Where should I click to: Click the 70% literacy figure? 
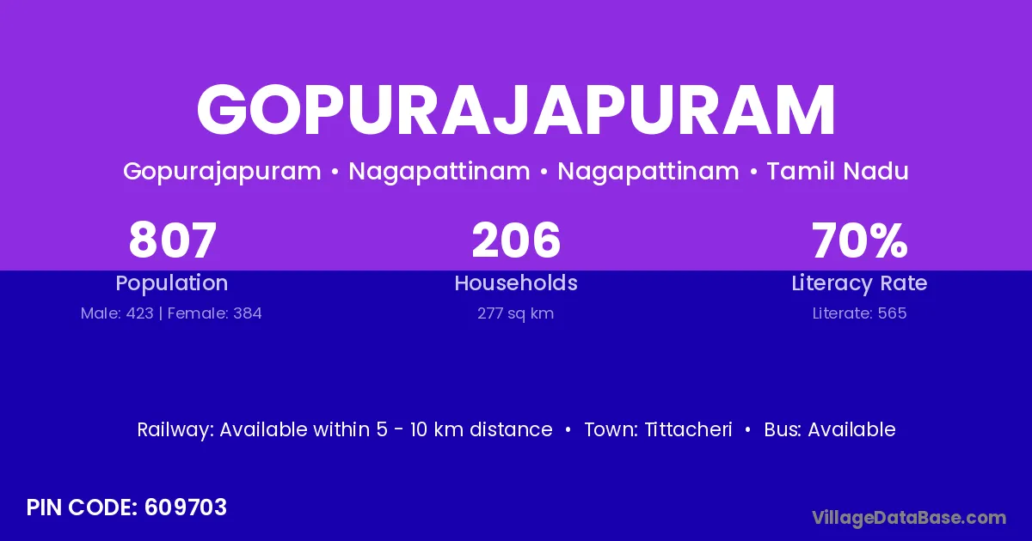[859, 240]
